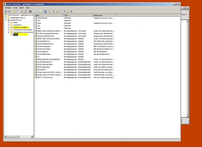Click the Delete X icon
This screenshot has height=147, width=202.
click(30, 12)
